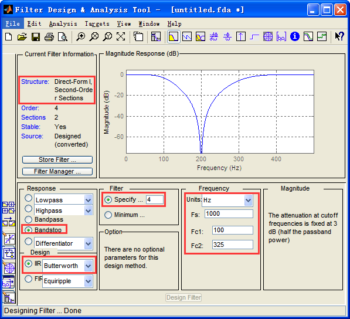350x319 pixels.
Task: Open the Transform Filter sidebar panel
Action: (x=8, y=222)
